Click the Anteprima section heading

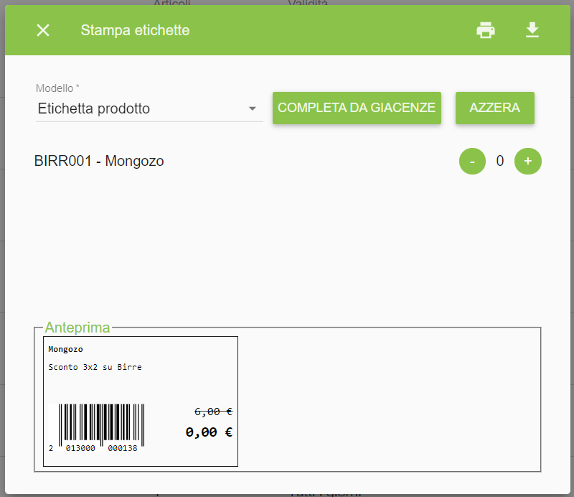(x=77, y=328)
